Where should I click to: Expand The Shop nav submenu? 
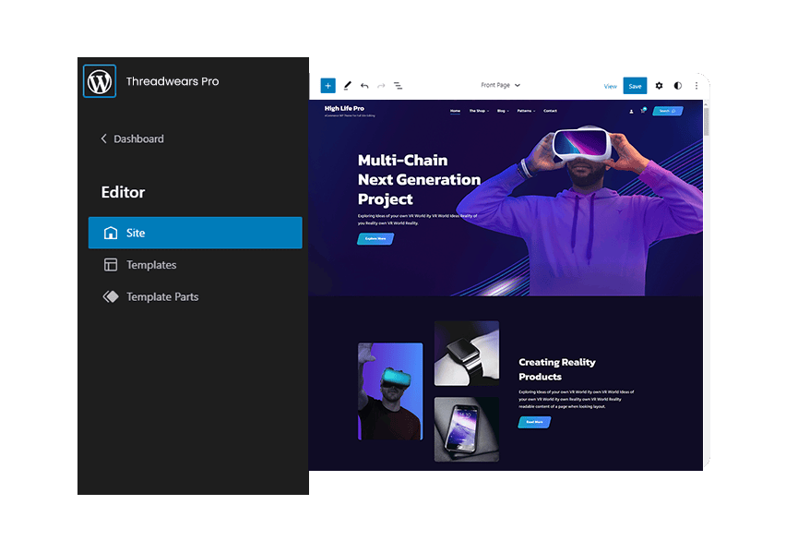pos(479,111)
